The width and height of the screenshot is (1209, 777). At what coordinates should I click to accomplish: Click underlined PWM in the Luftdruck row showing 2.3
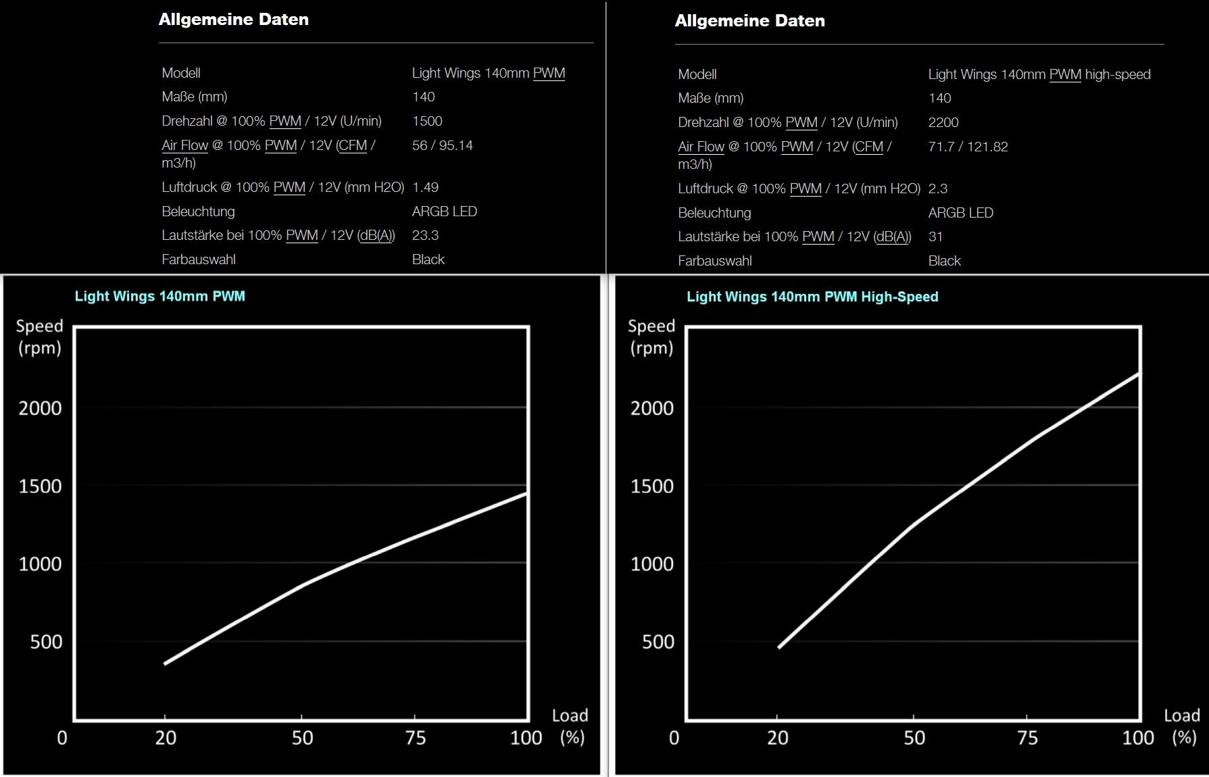(x=806, y=189)
